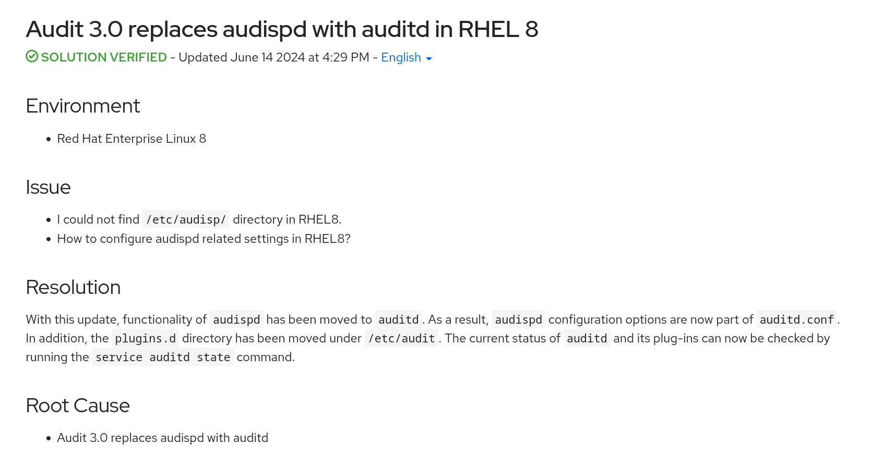Screen dimensions: 896x468
Task: Click the green Solution Verified checkmark icon
Action: [32, 56]
